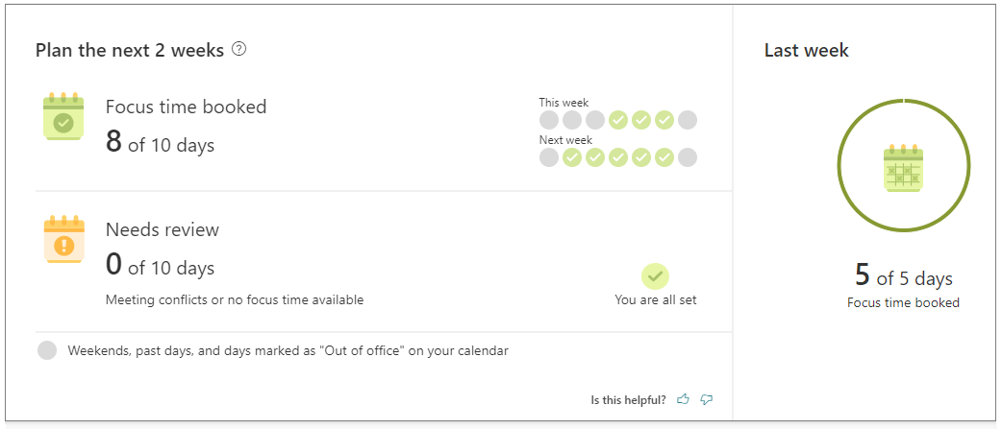The width and height of the screenshot is (1002, 429).
Task: Click the Last week calendar grid icon
Action: click(903, 168)
